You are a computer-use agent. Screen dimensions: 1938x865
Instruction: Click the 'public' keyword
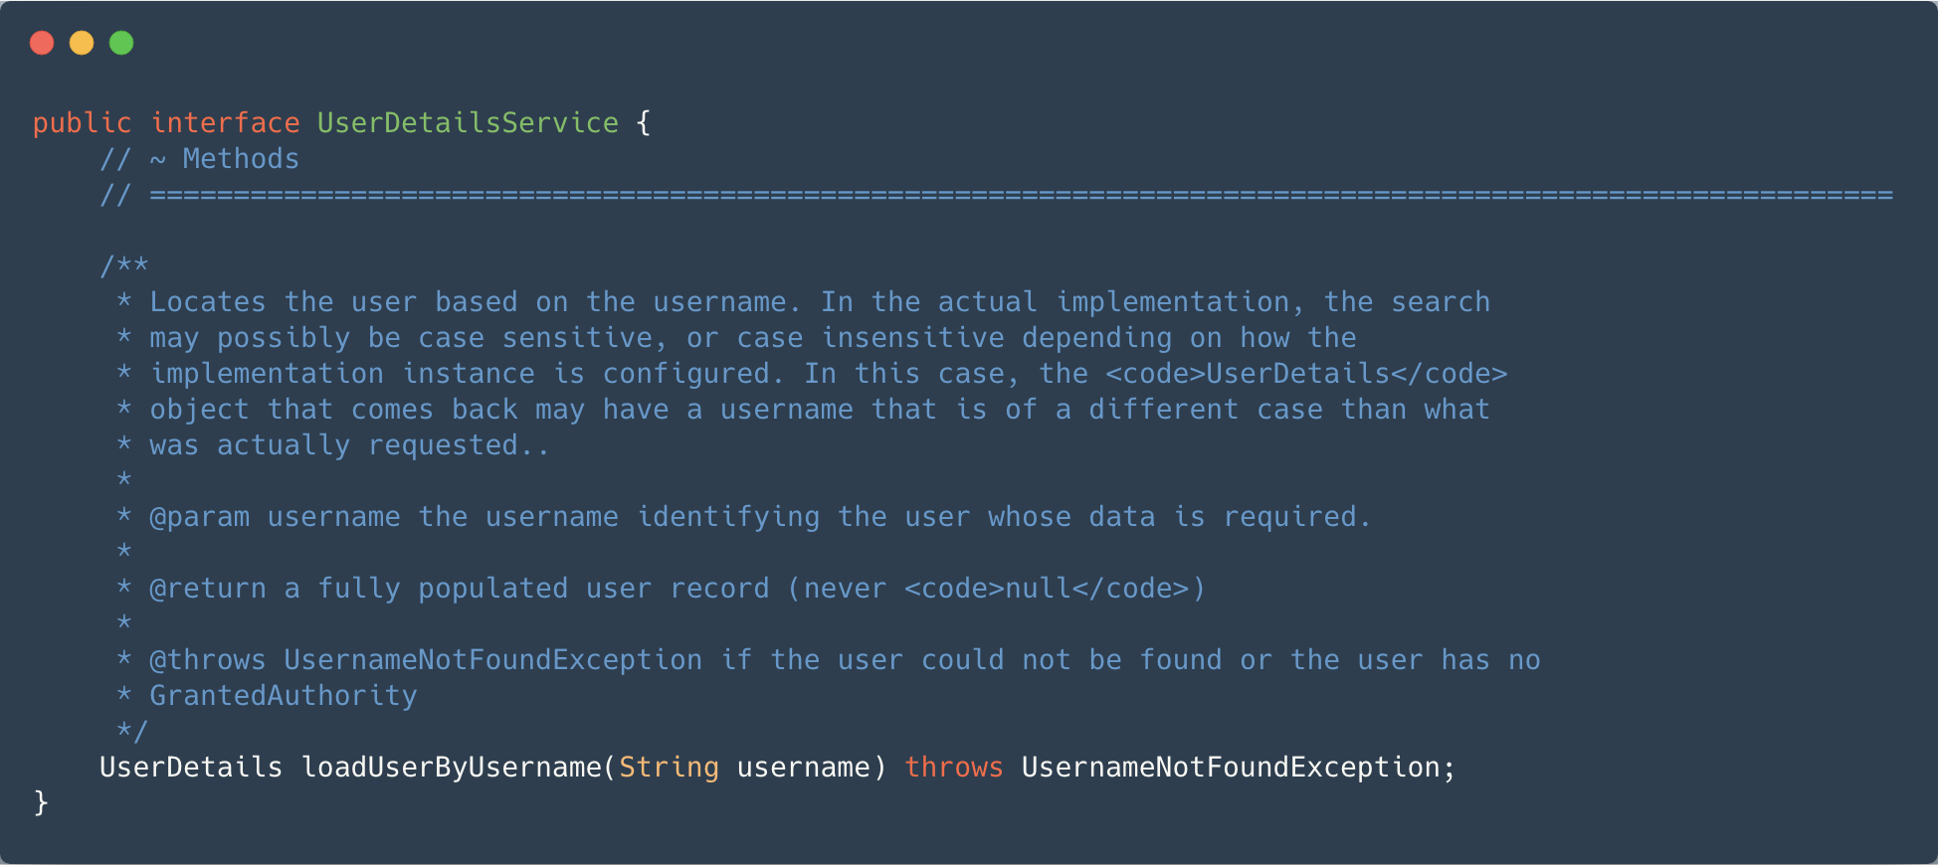pos(82,123)
